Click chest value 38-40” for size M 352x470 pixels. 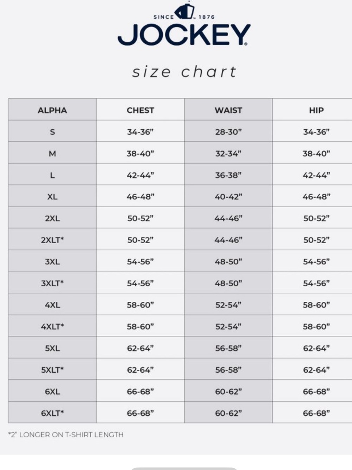point(140,153)
